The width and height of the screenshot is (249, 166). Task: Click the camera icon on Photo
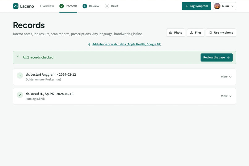tap(171, 33)
